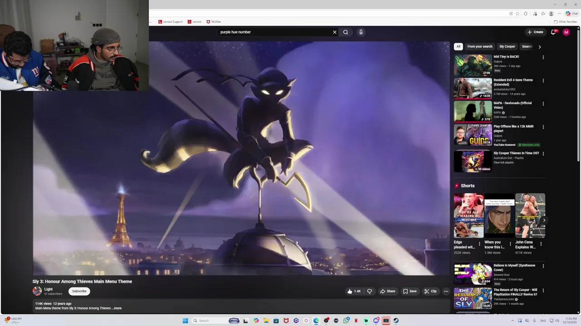Open options menu for Play Offlane video
The width and height of the screenshot is (581, 326).
point(543,127)
